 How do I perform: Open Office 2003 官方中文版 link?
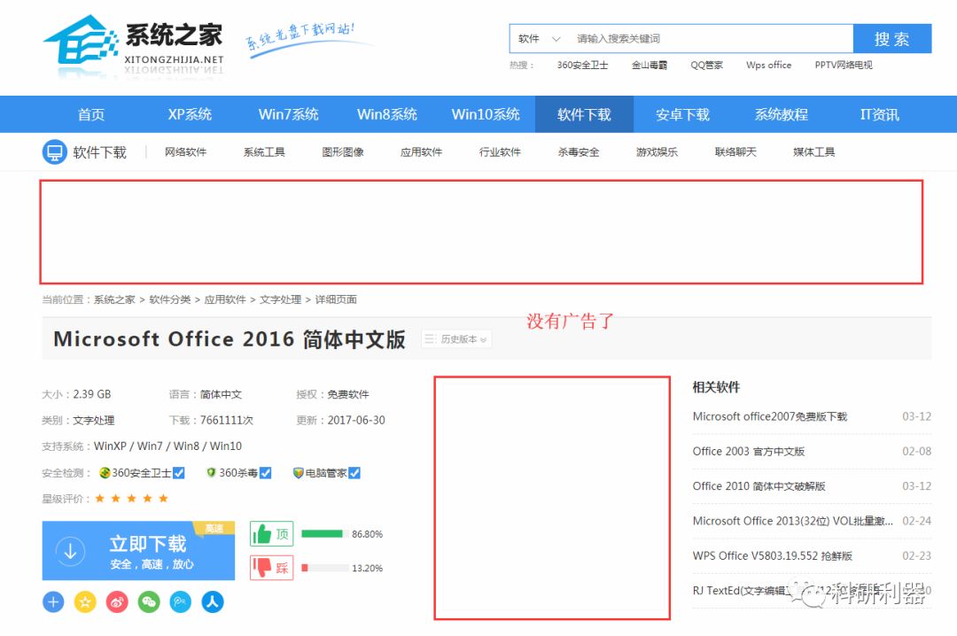(x=748, y=452)
